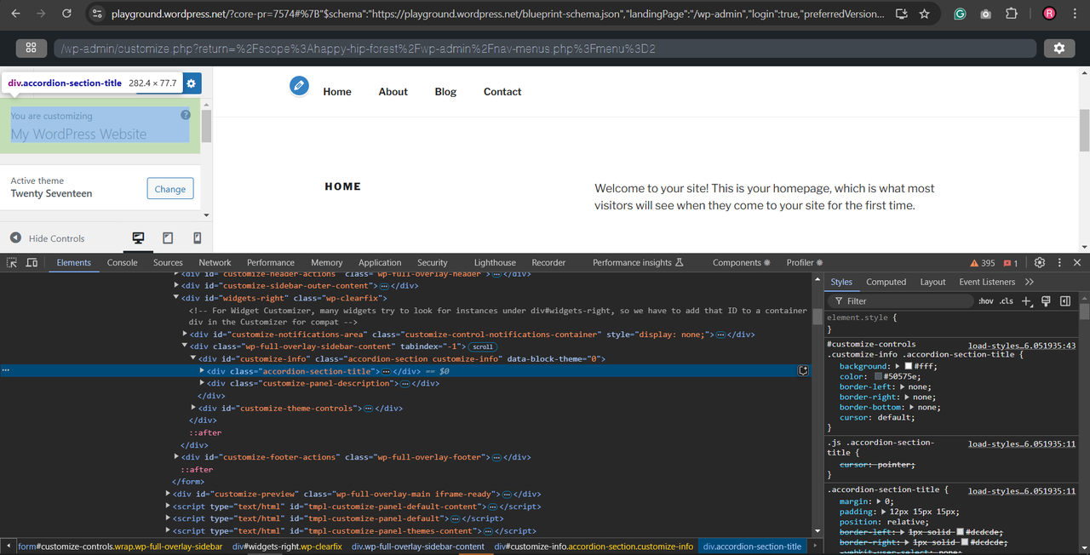Screen dimensions: 1090x555
Task: Go back with the browser back arrow
Action: 15,14
